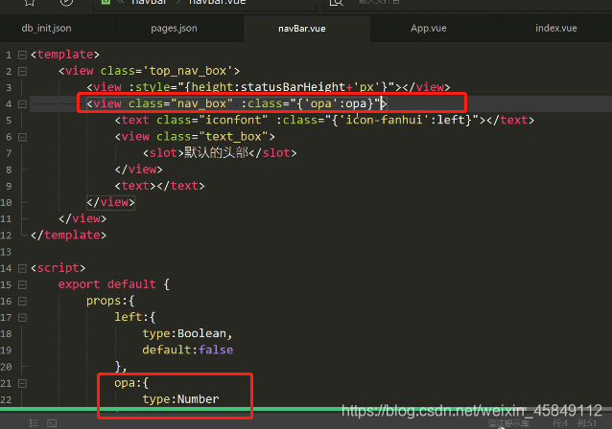Click type:Number on line 22
The image size is (612, 429).
pyautogui.click(x=180, y=399)
